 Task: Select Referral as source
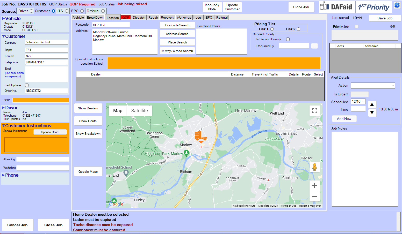coord(103,11)
